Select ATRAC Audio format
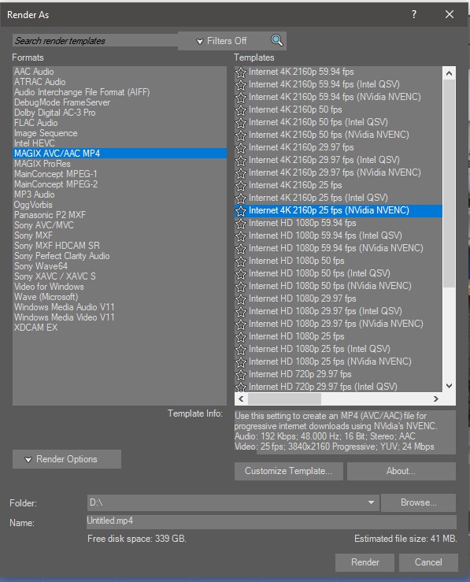470x582 pixels. 120,82
